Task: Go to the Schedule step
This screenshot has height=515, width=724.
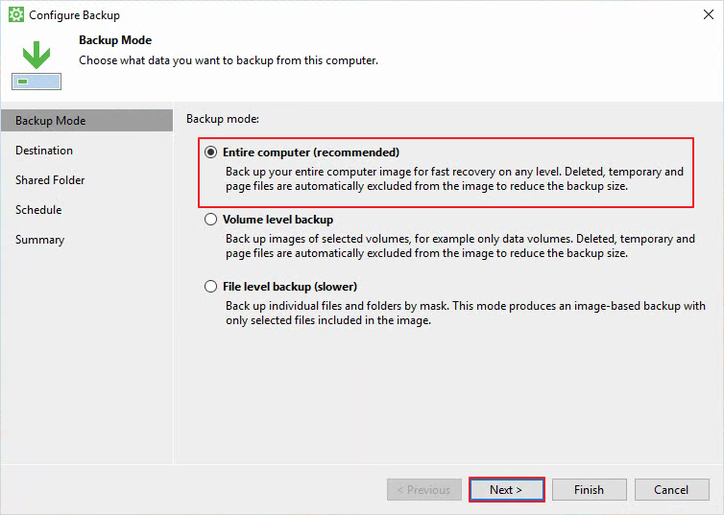Action: tap(38, 210)
